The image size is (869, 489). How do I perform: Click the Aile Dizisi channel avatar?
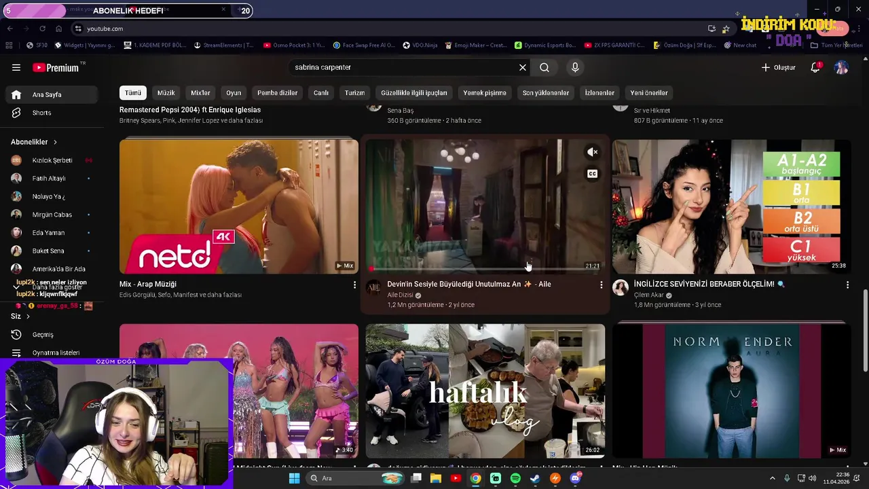(373, 288)
